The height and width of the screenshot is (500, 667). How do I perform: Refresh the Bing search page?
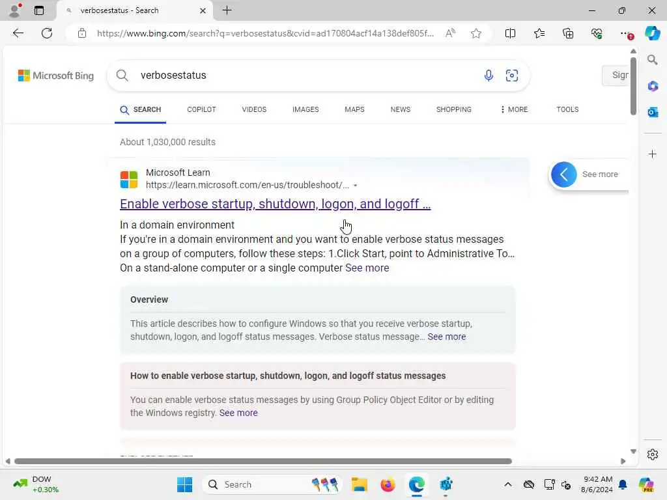pyautogui.click(x=47, y=33)
